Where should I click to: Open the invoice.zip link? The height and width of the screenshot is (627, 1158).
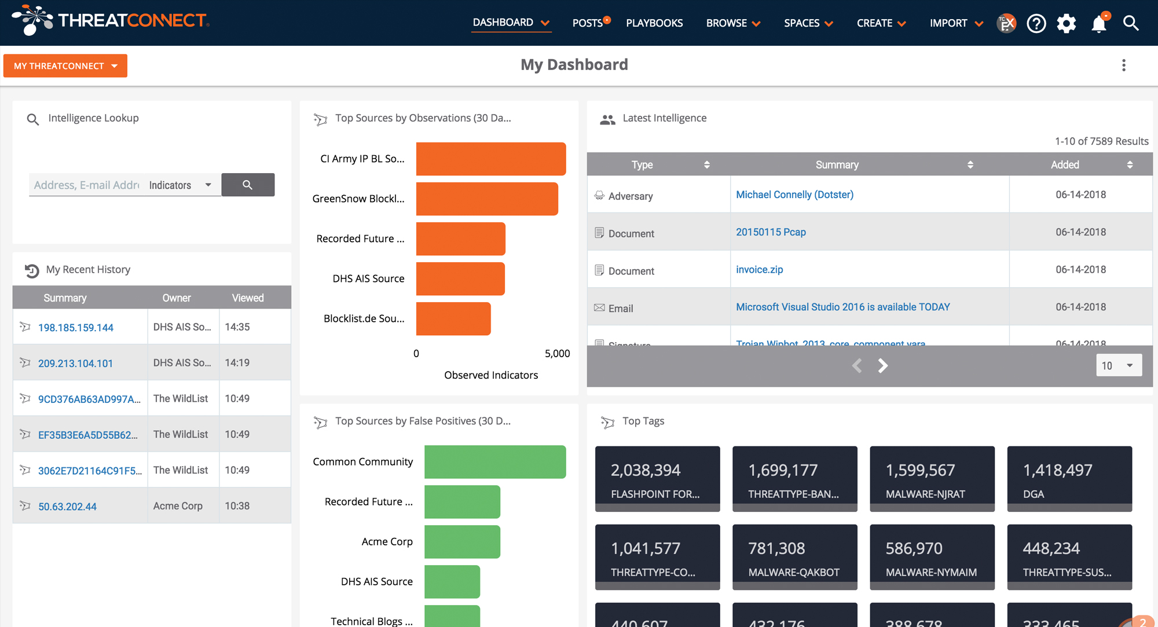coord(759,269)
